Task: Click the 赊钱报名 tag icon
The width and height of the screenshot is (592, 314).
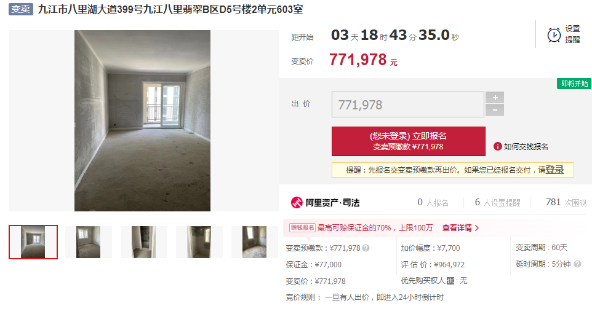Action: [x=302, y=228]
